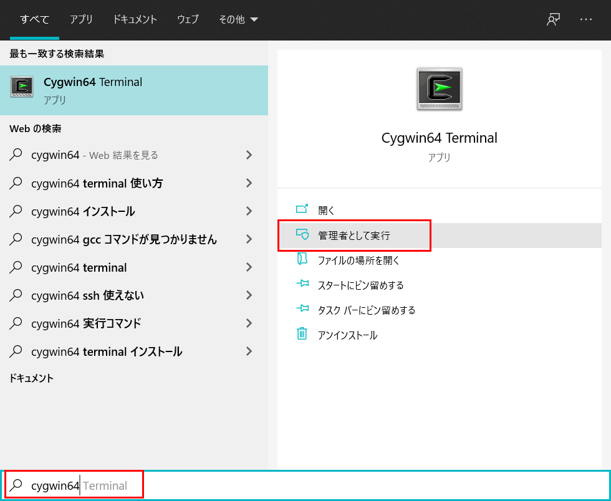Select suggestion cygwin64 ssh 使えない
The image size is (611, 501).
click(134, 295)
